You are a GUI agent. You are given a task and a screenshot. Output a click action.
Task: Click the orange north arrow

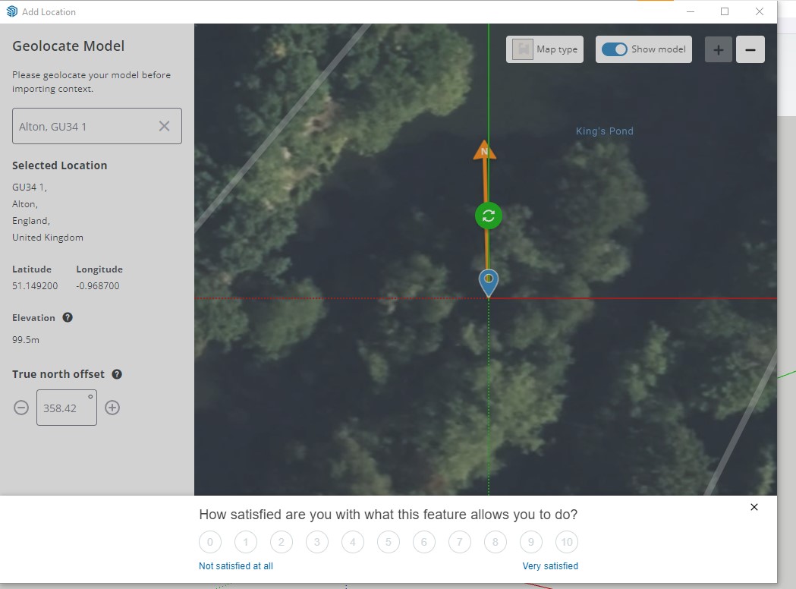pos(485,150)
